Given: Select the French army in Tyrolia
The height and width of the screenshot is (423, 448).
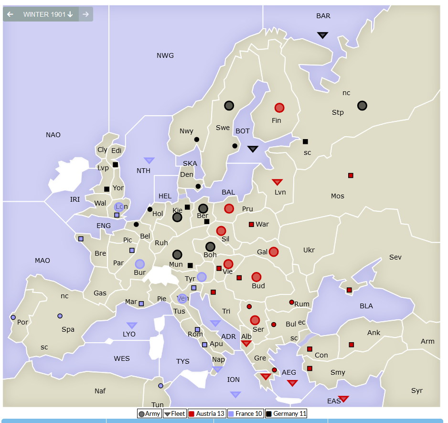Looking at the screenshot, I should [x=202, y=277].
